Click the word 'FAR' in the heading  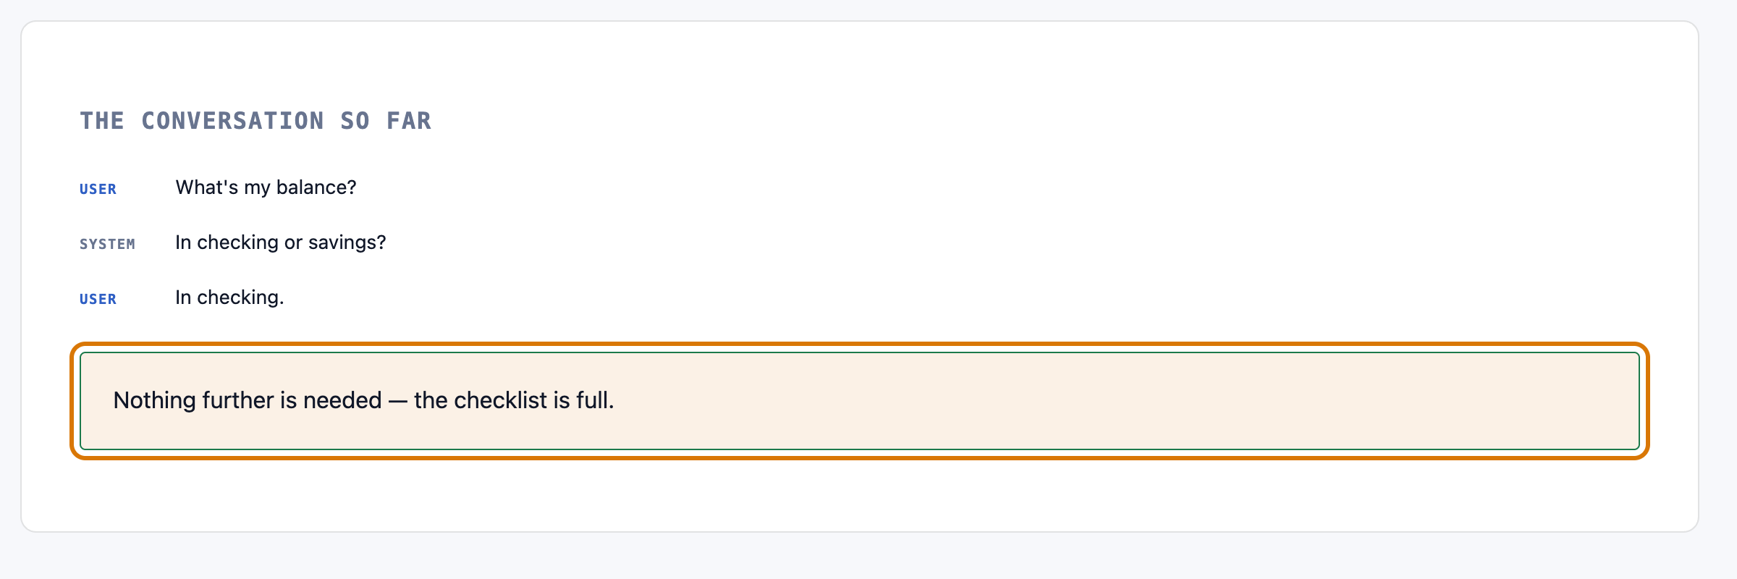point(409,121)
